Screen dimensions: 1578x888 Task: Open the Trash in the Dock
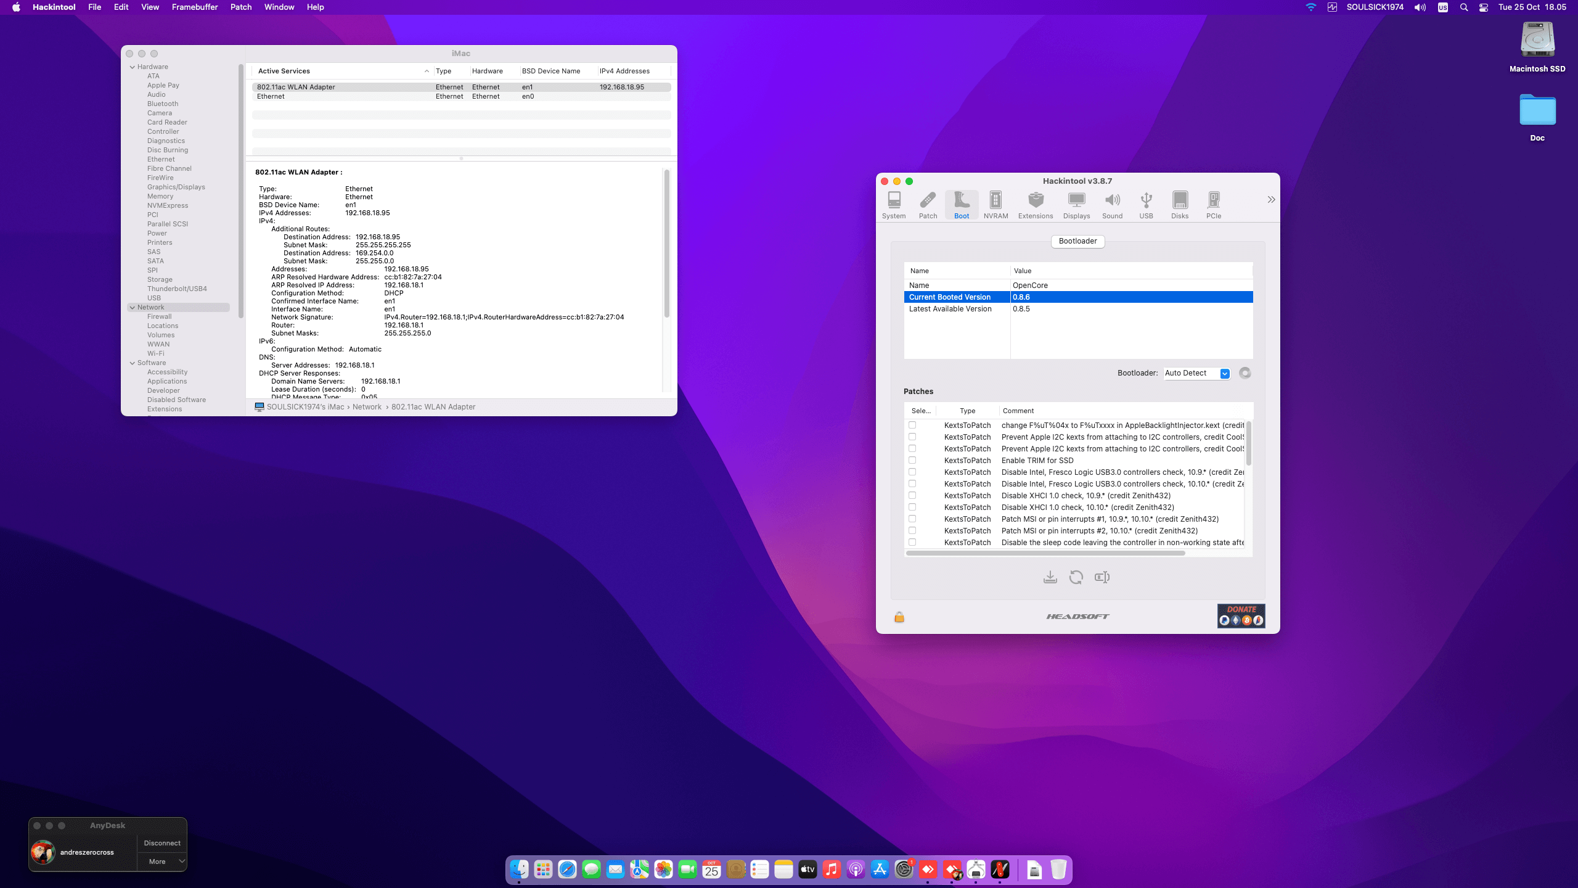[1058, 869]
